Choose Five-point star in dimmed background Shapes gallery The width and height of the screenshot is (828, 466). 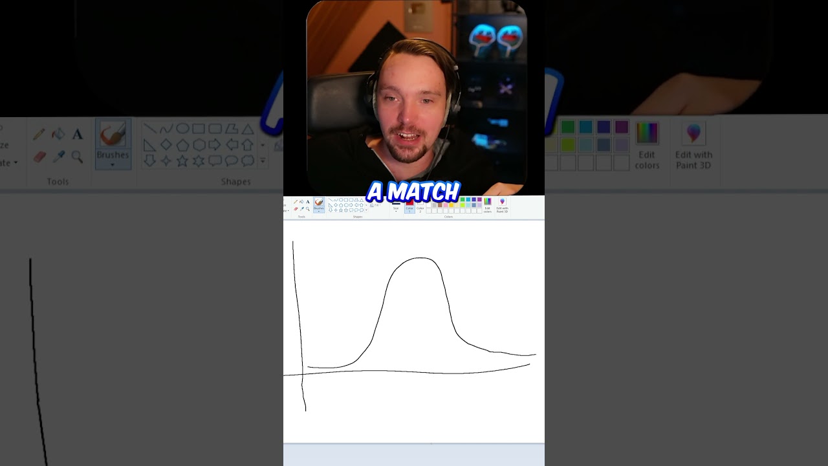182,161
